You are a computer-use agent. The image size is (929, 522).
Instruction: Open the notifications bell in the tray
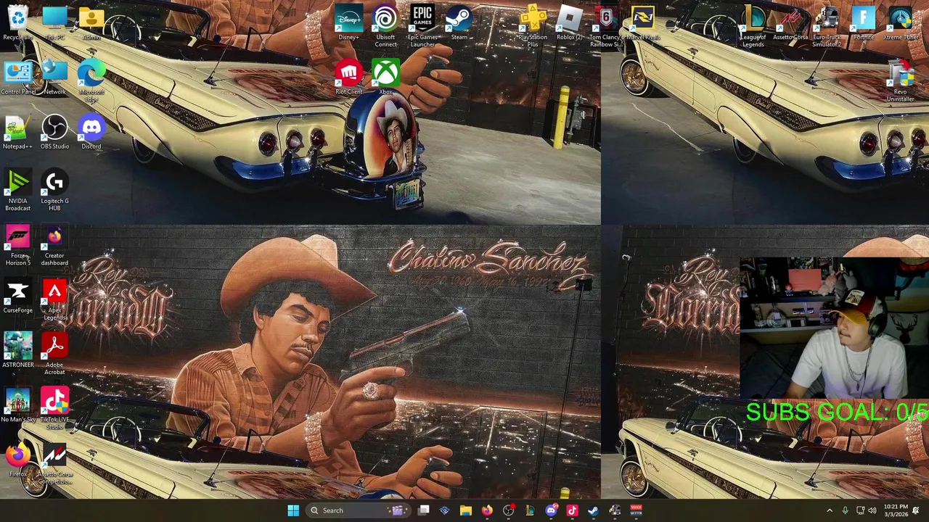click(x=916, y=510)
